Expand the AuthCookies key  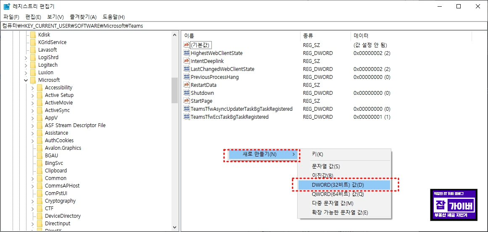33,141
